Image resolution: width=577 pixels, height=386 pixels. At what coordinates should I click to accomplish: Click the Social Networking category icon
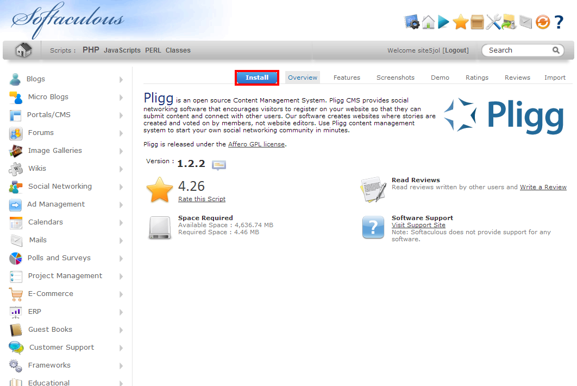point(16,187)
